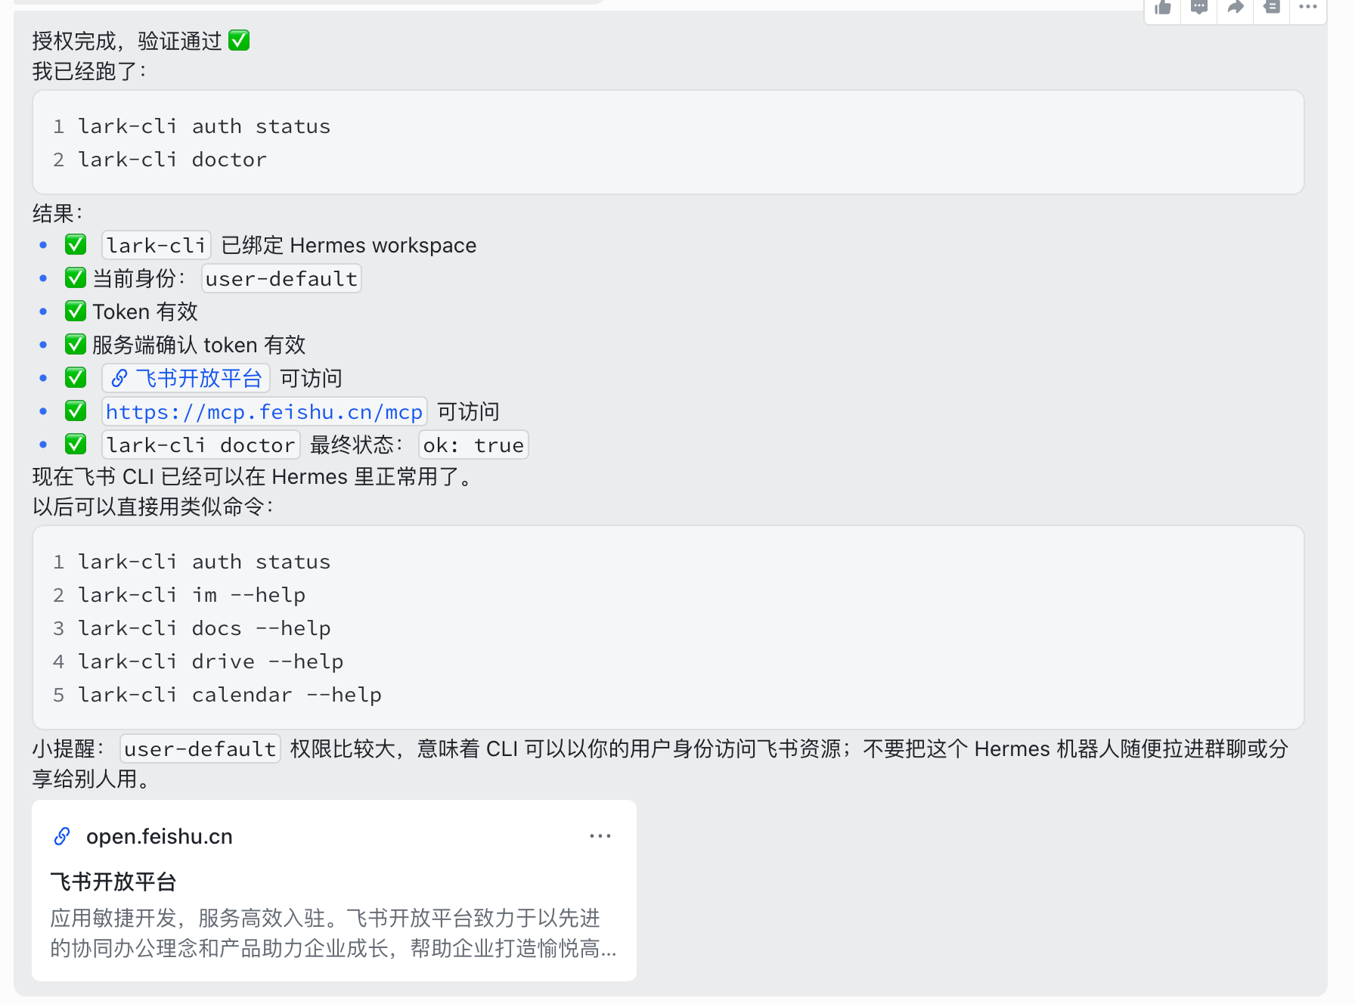1355x1004 pixels.
Task: Click the bold 飞书开放平台 card title
Action: coord(113,882)
